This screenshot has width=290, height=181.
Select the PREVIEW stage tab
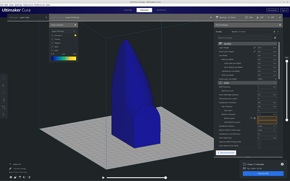(144, 10)
